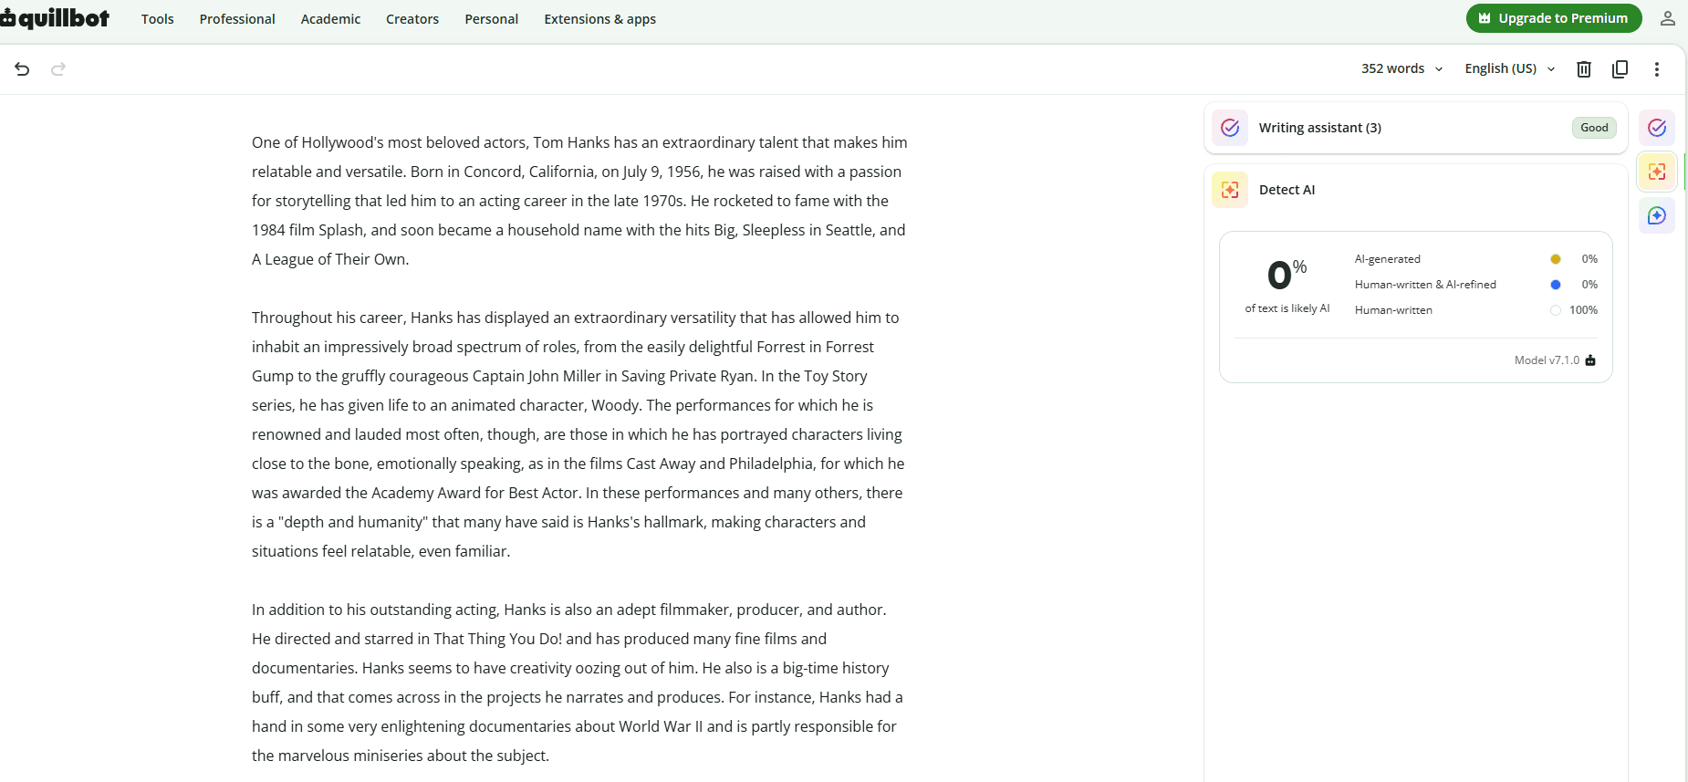Screen dimensions: 1688x782
Task: Copy the text with copy icon
Action: tap(1620, 68)
